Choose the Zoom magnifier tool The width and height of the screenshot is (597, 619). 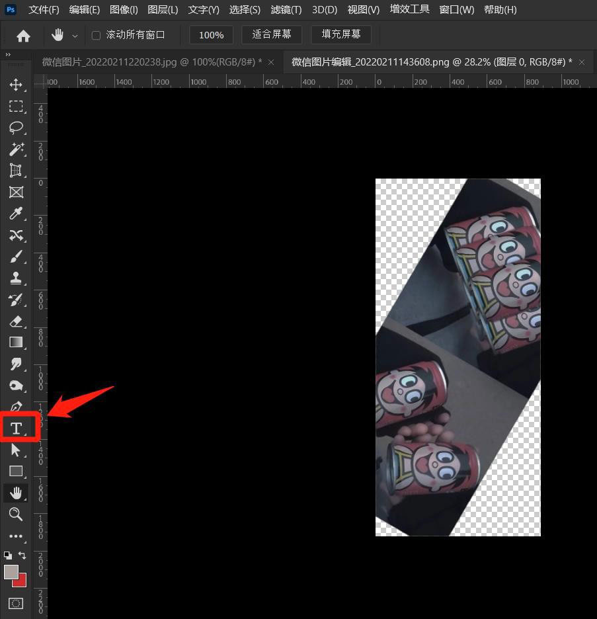pos(16,514)
